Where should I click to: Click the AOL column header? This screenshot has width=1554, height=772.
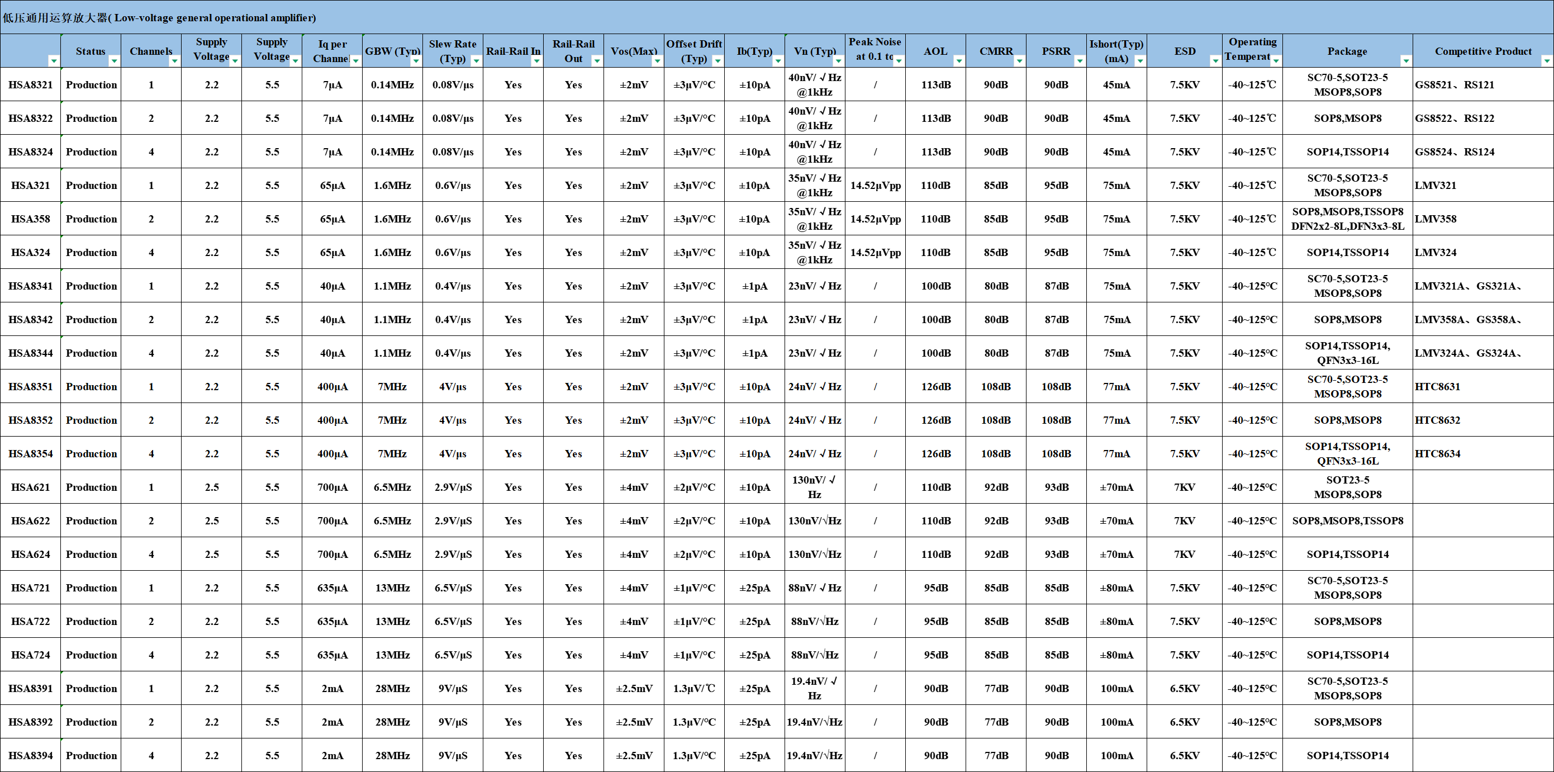pos(935,51)
